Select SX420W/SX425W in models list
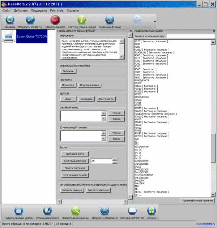Screen dimensions: 217x228 tap(144, 175)
